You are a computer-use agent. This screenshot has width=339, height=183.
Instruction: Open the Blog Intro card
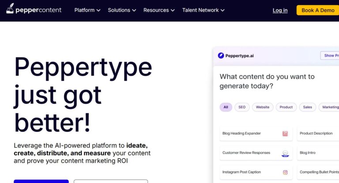pyautogui.click(x=318, y=153)
